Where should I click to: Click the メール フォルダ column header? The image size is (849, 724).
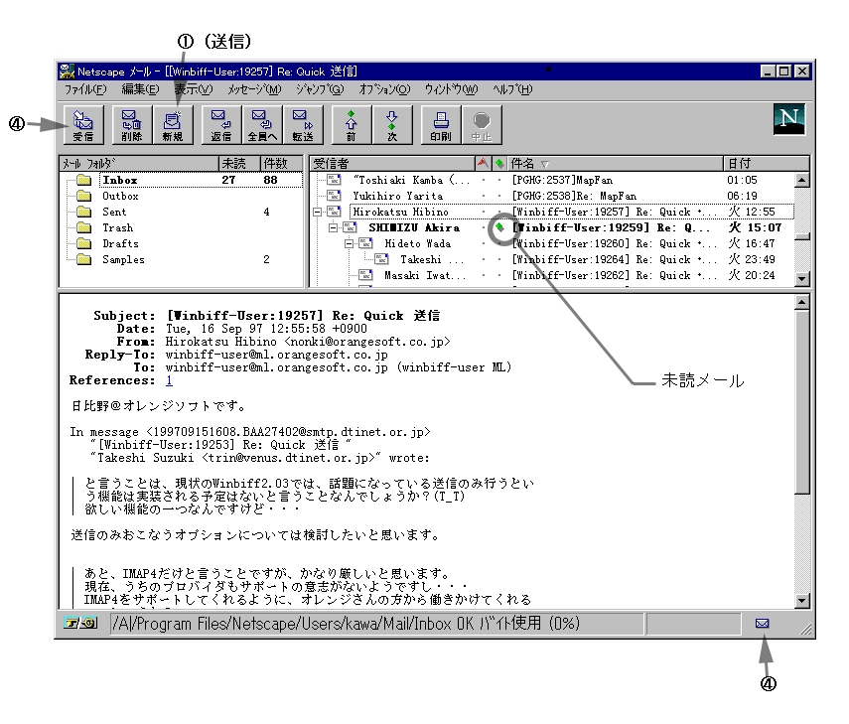coord(139,163)
